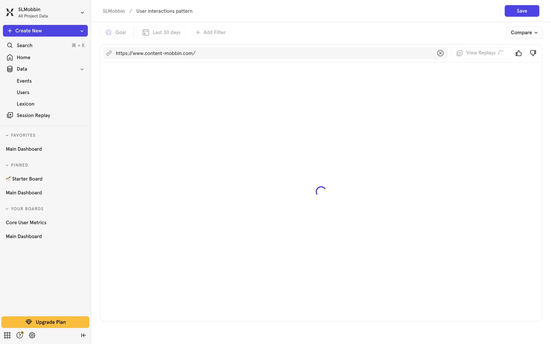Click the website URL input field
The image size is (551, 344).
click(x=273, y=53)
